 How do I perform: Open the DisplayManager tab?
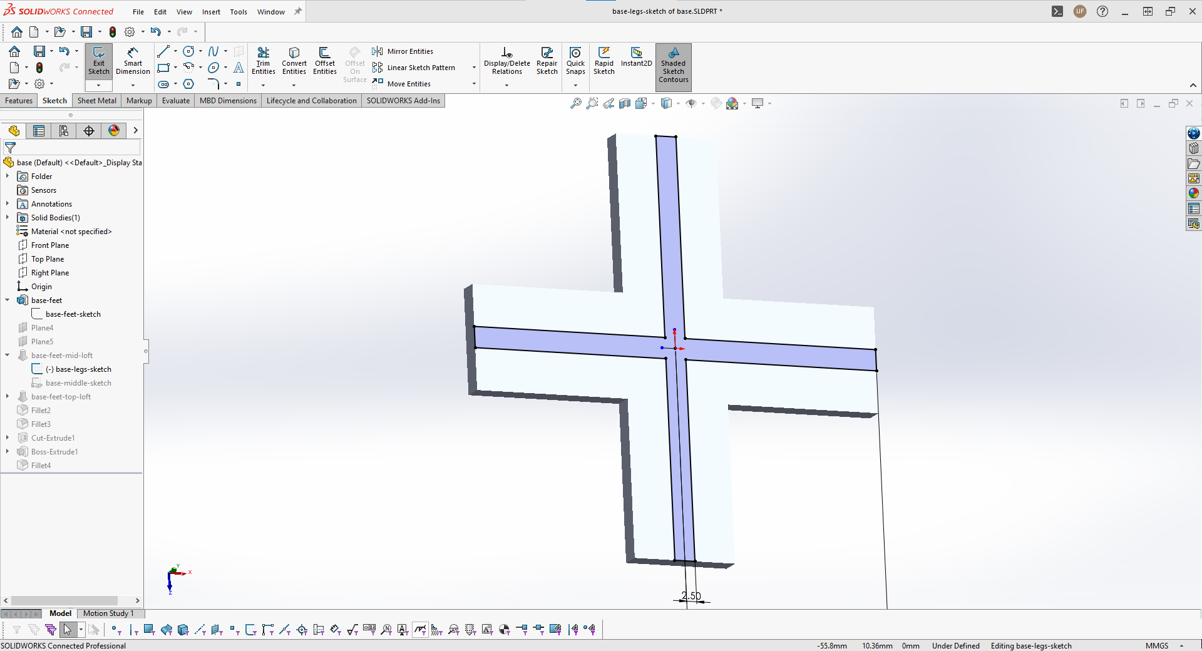point(114,130)
